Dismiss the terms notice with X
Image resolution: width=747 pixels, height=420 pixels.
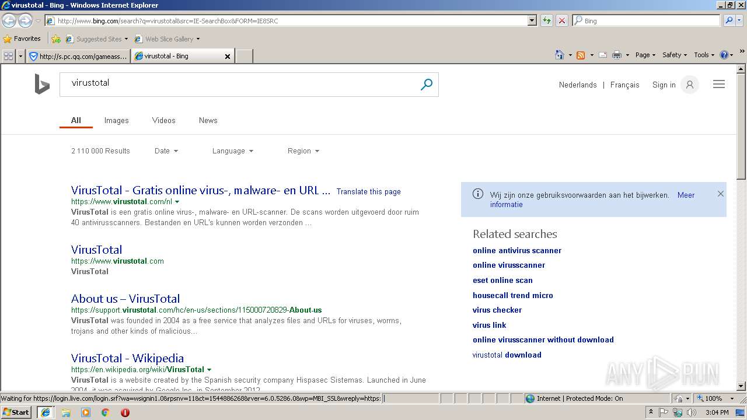click(x=721, y=194)
